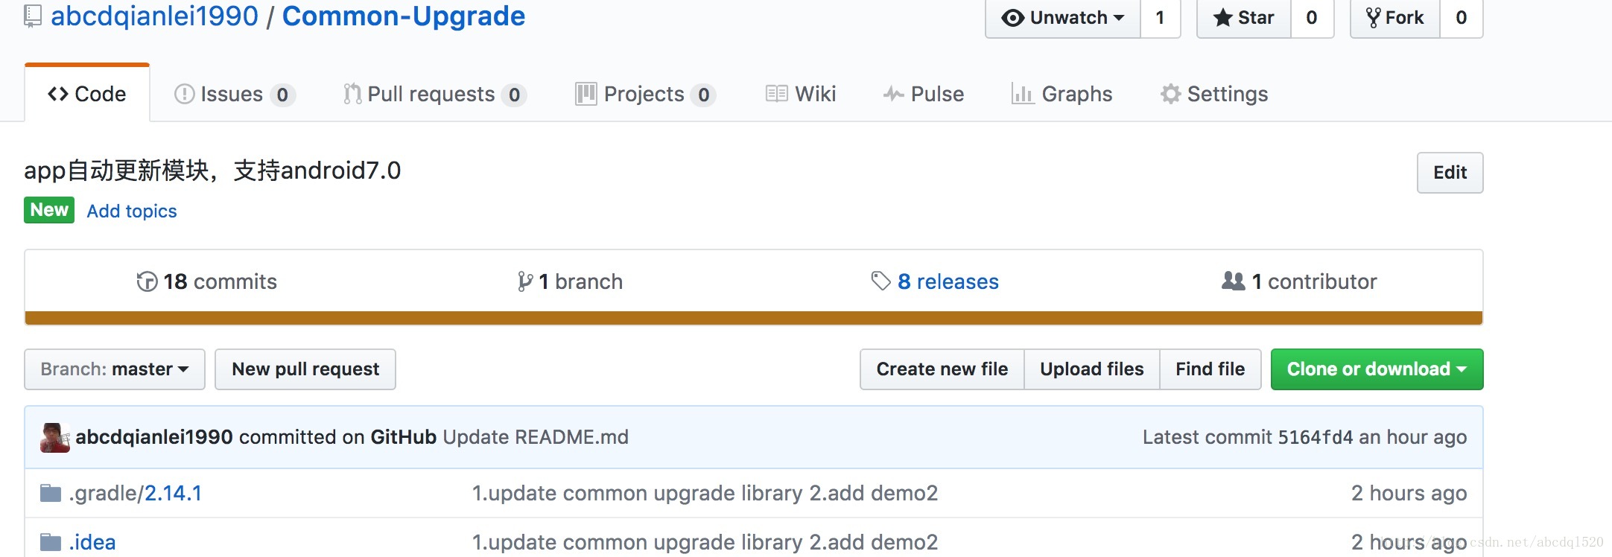1612x557 pixels.
Task: Click the folder icon for .gradle row
Action: (51, 493)
